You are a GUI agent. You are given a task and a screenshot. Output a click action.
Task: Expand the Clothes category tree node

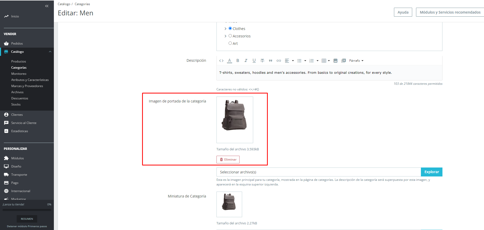[x=225, y=29]
